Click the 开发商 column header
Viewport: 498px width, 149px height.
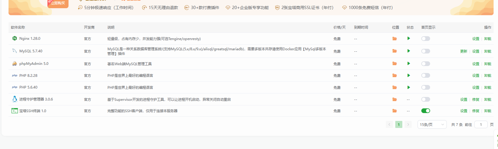click(89, 27)
